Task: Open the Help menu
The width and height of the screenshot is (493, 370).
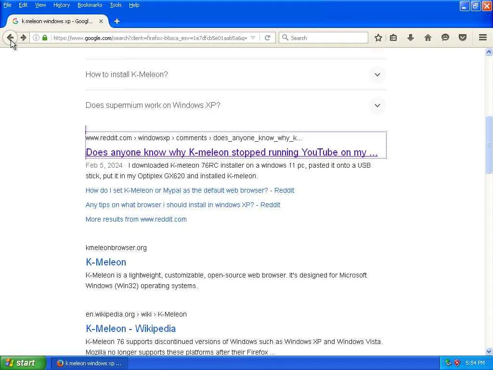Action: pyautogui.click(x=134, y=5)
